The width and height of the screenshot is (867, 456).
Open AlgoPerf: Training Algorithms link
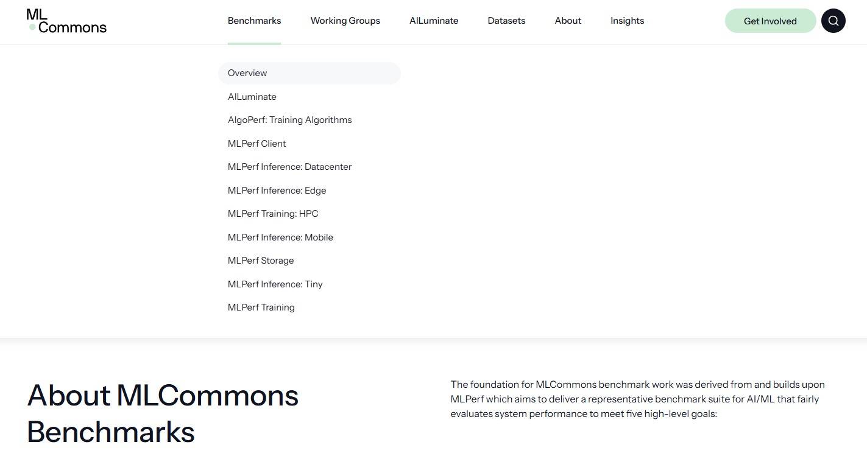pos(289,120)
